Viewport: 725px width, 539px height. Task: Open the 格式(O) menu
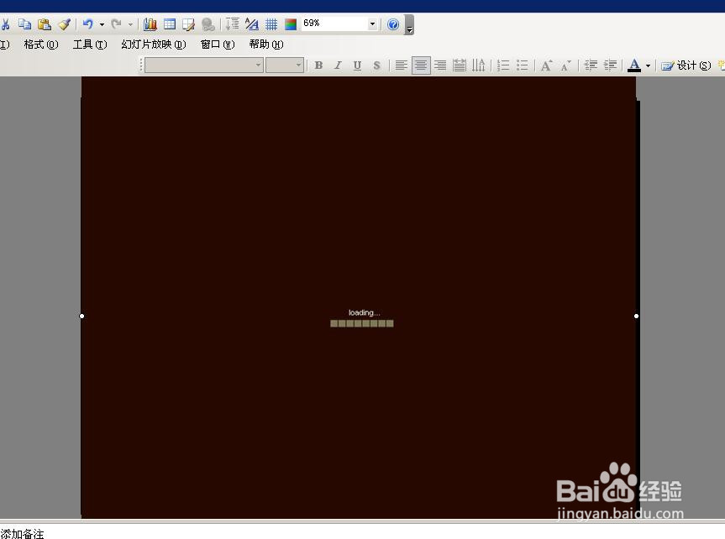(40, 44)
